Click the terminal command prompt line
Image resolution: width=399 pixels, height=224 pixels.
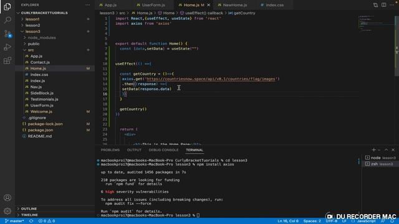point(150,215)
